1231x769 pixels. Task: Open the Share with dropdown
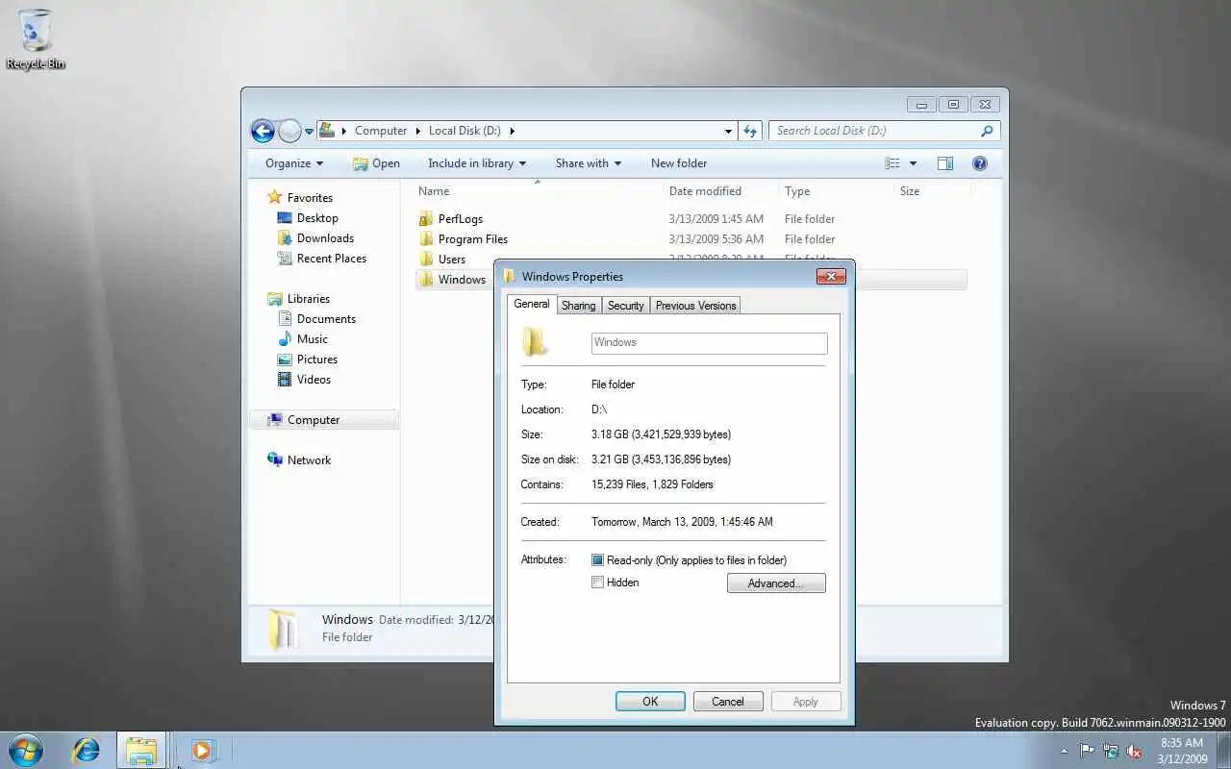coord(589,163)
